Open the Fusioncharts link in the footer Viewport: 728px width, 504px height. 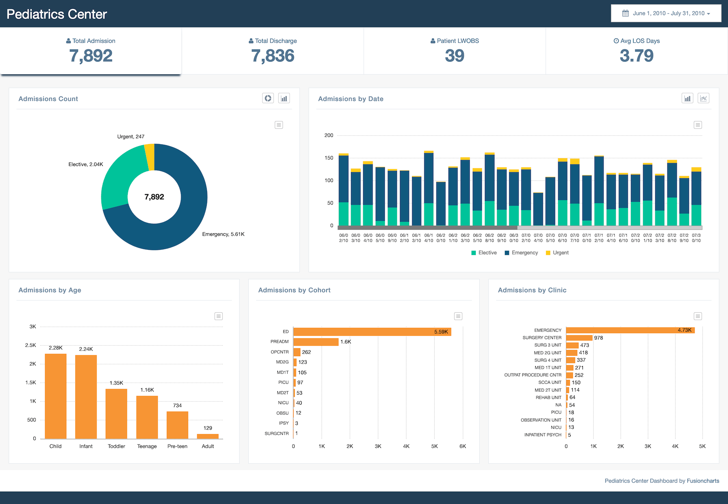point(703,481)
